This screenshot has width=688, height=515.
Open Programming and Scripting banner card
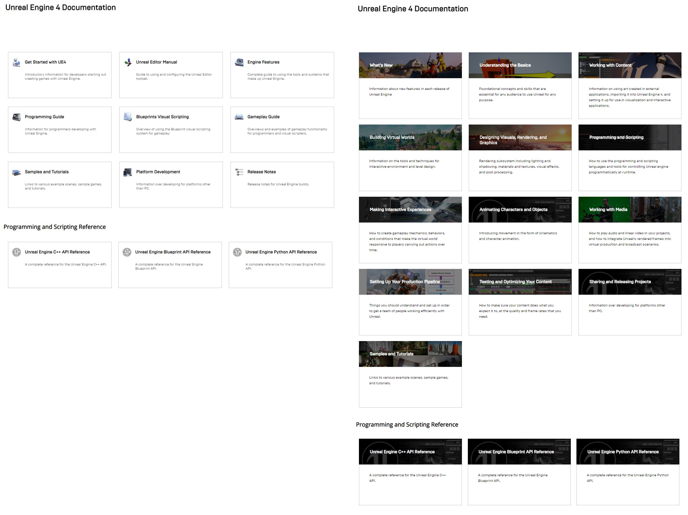tap(630, 138)
